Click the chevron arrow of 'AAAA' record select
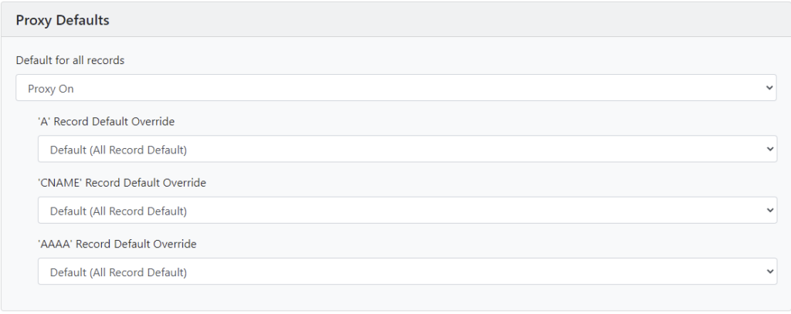Viewport: 791px width, 314px height. pyautogui.click(x=769, y=272)
